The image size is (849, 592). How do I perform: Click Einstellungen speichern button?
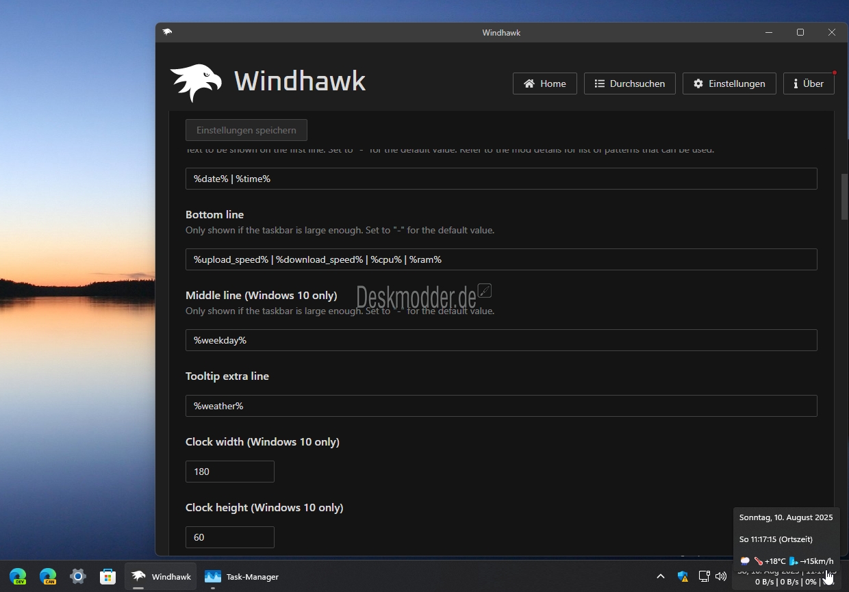point(246,130)
